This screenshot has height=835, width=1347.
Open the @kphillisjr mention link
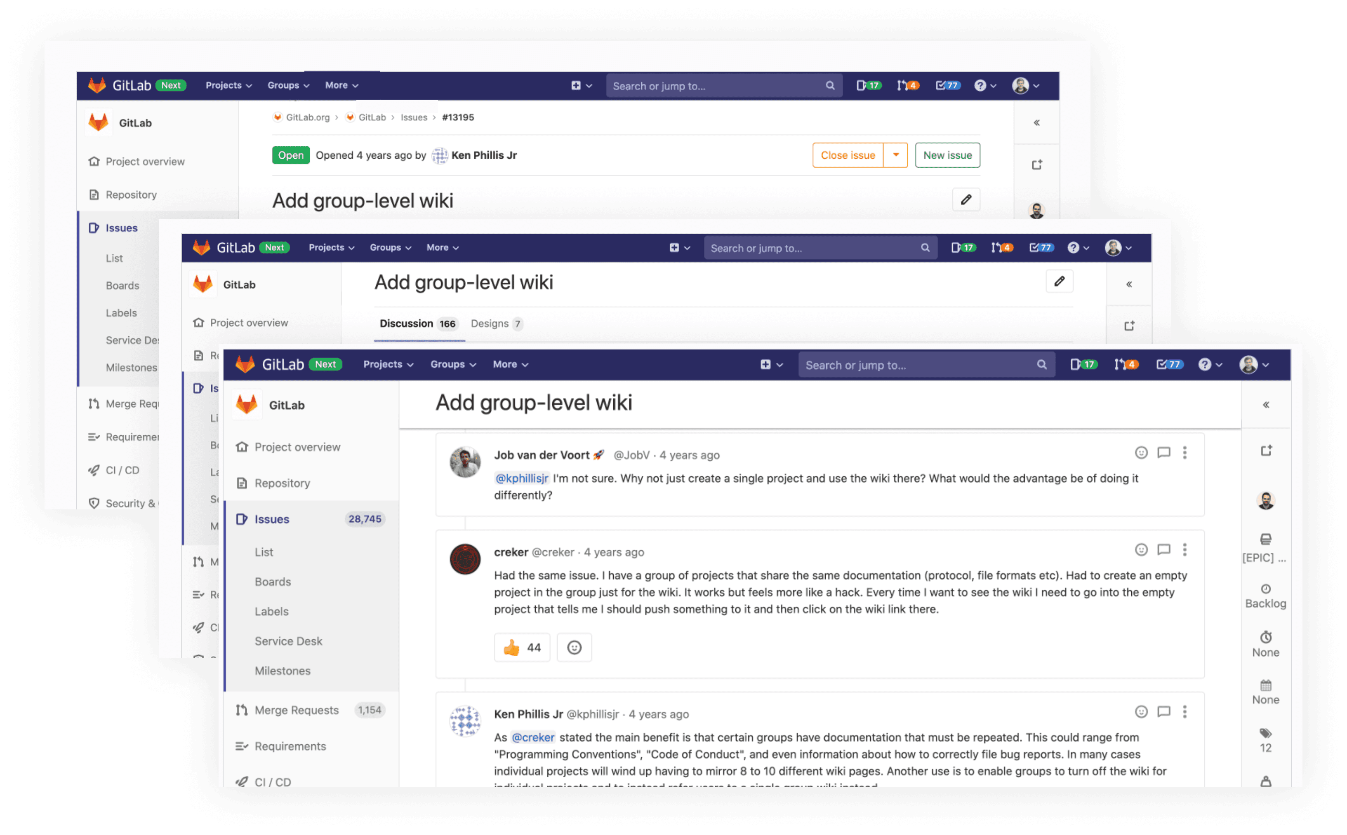pos(522,478)
